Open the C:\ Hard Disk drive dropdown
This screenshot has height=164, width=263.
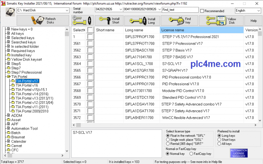pos(67,10)
